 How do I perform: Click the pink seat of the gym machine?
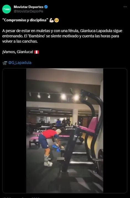click(x=90, y=126)
